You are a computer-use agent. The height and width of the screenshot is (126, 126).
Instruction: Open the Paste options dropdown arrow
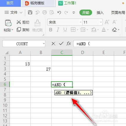pyautogui.click(x=12, y=30)
